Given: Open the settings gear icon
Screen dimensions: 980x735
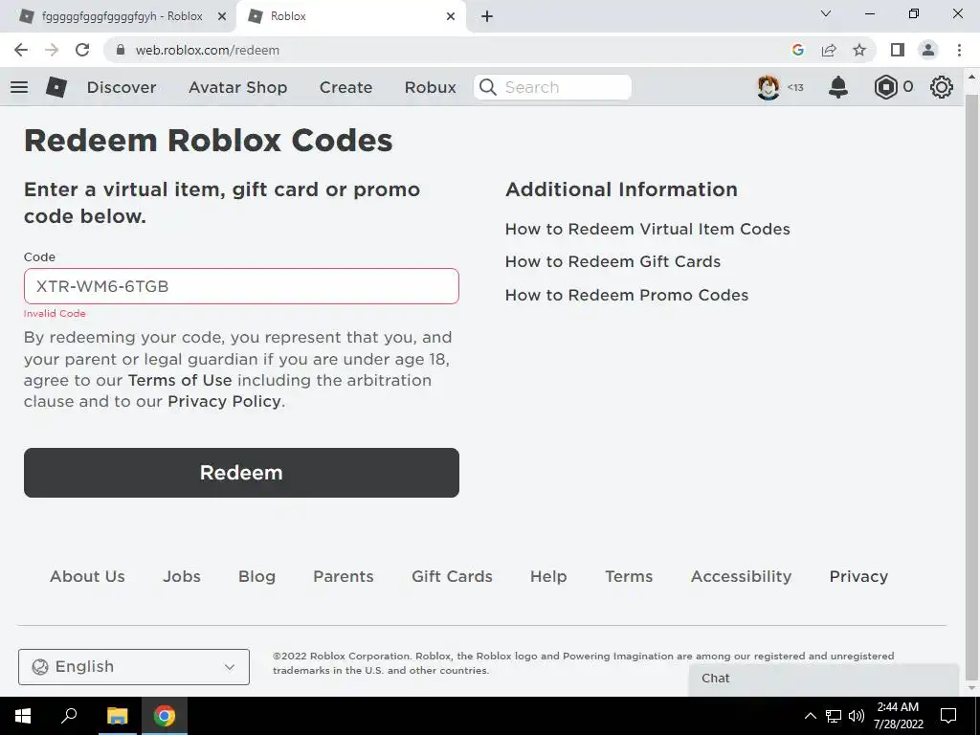Looking at the screenshot, I should [942, 87].
